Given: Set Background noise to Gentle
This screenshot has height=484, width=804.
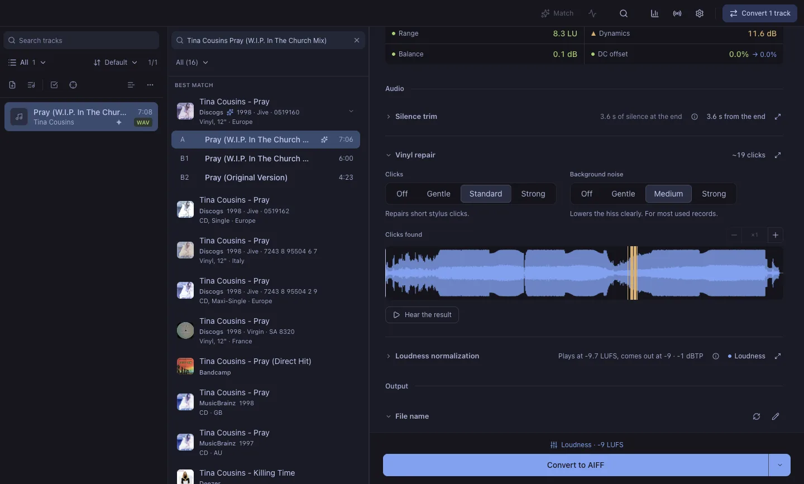Looking at the screenshot, I should [623, 194].
